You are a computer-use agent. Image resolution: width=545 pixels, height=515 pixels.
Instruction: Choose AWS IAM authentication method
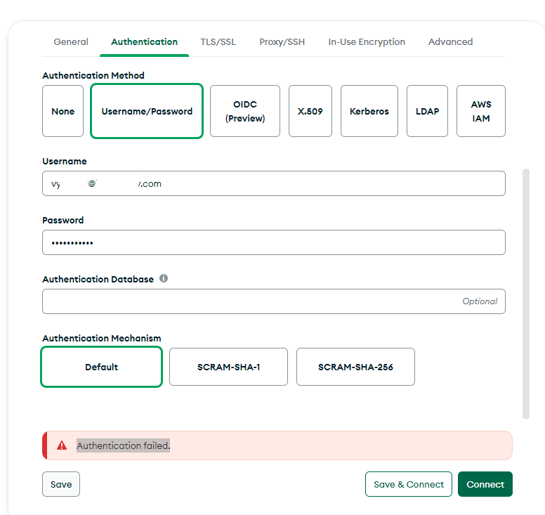click(x=481, y=111)
